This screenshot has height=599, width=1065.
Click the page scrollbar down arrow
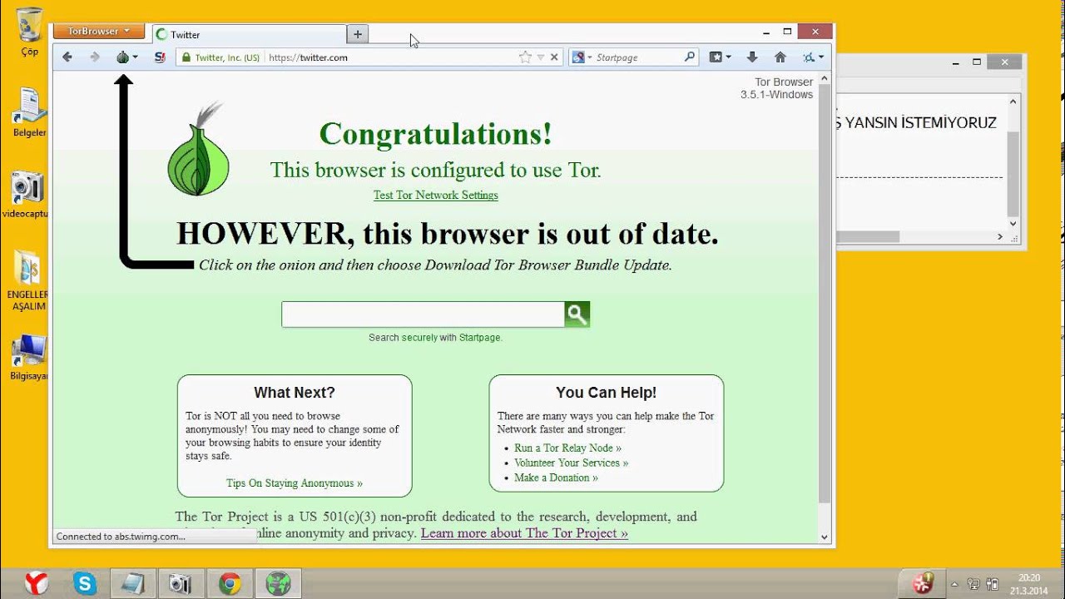tap(825, 537)
